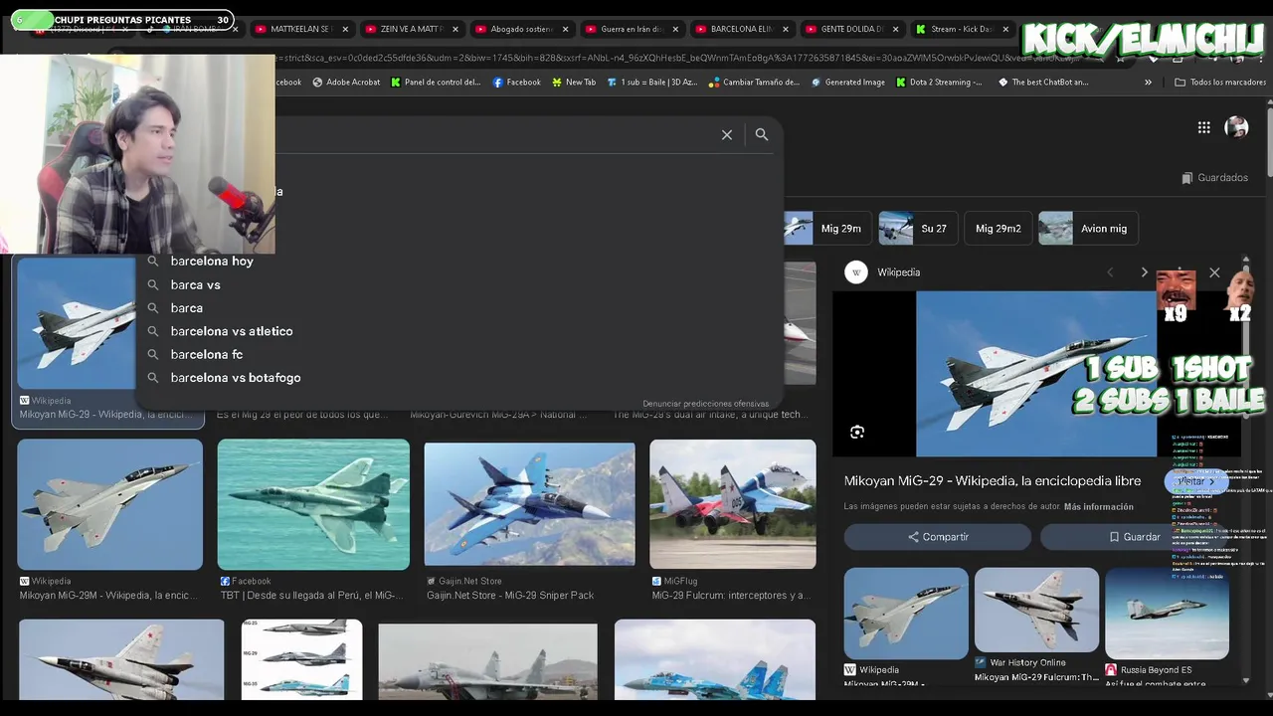Viewport: 1273px width, 716px height.
Task: Open War History Online related thumbnail
Action: click(x=1036, y=611)
